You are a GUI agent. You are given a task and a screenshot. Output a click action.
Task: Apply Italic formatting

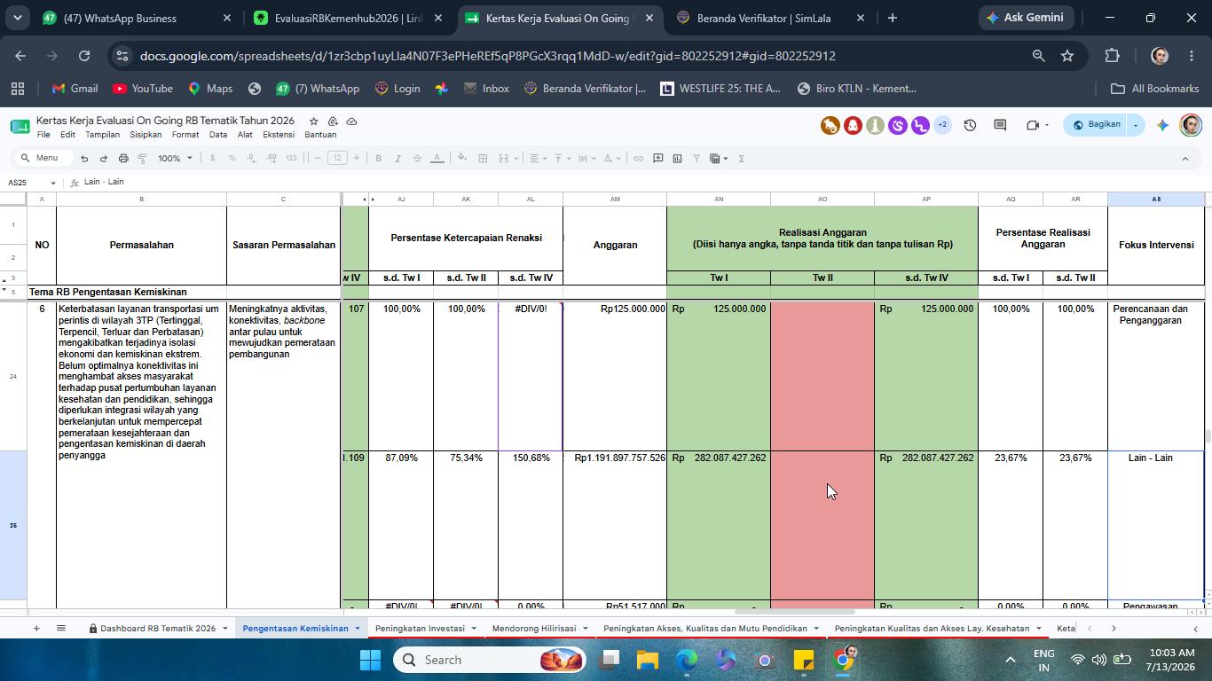coord(397,158)
